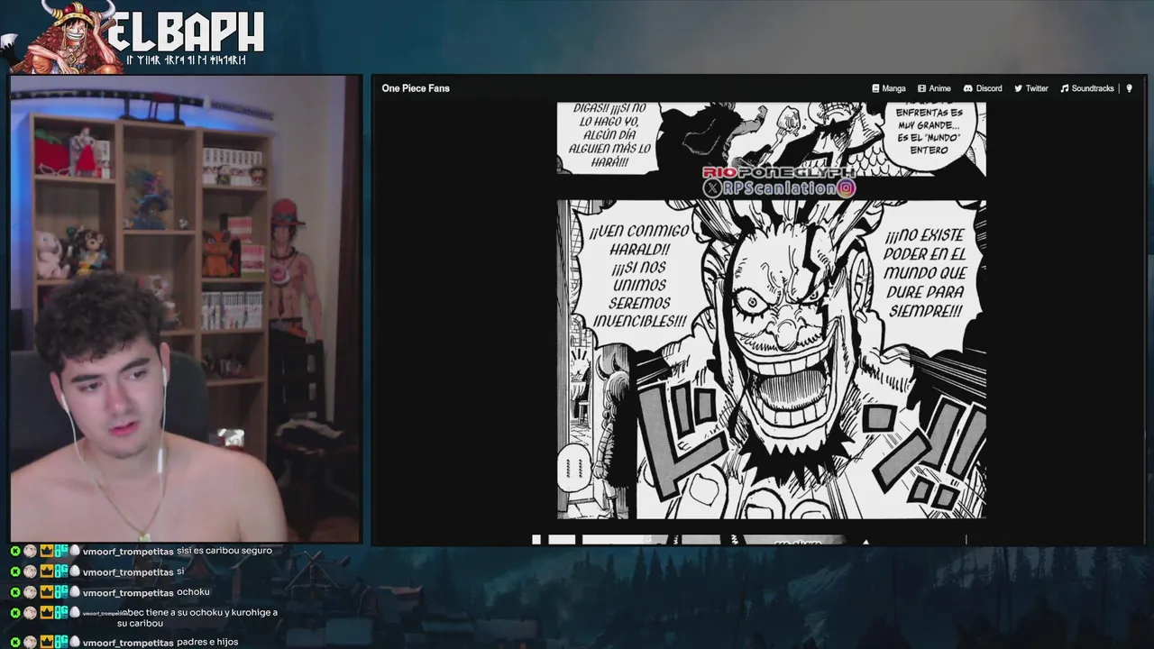Click the Discord logo icon
The width and height of the screenshot is (1154, 649).
click(x=967, y=88)
